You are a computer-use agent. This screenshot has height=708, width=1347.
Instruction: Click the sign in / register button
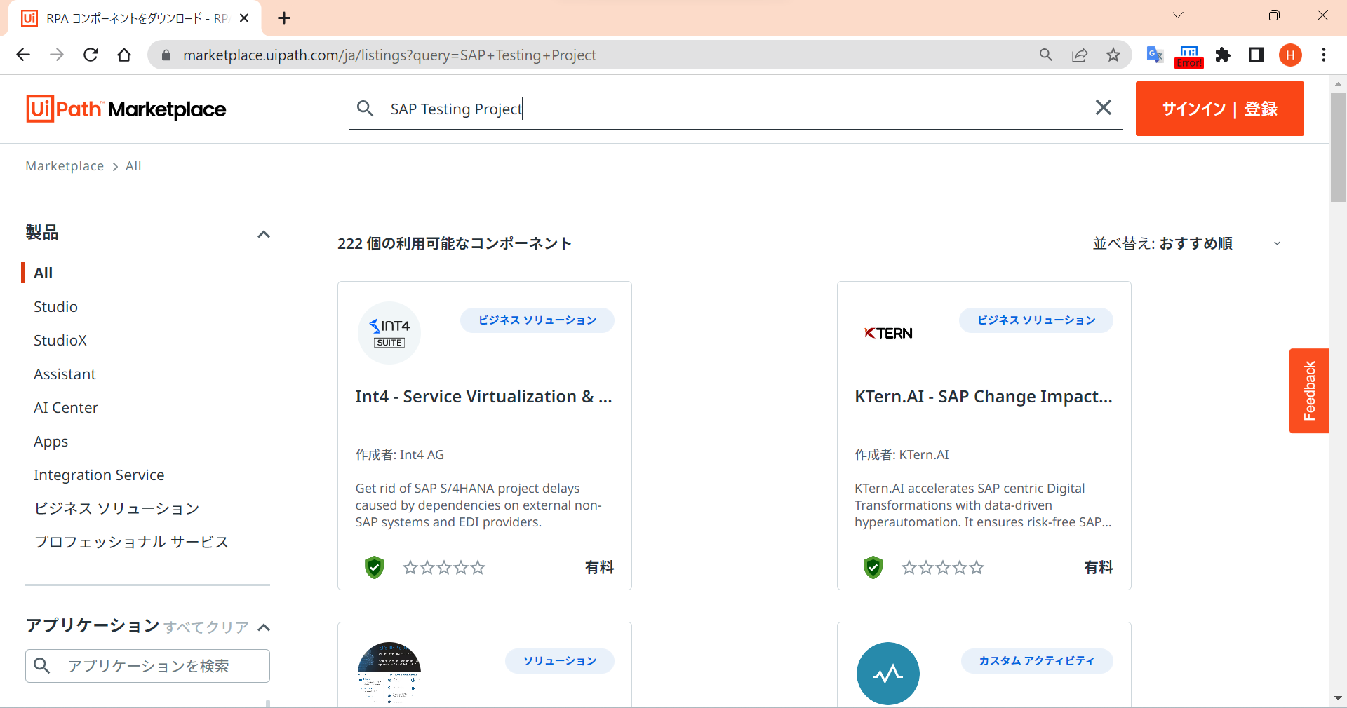pos(1220,109)
